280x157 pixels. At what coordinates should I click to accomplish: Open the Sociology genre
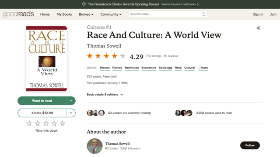tap(165, 68)
